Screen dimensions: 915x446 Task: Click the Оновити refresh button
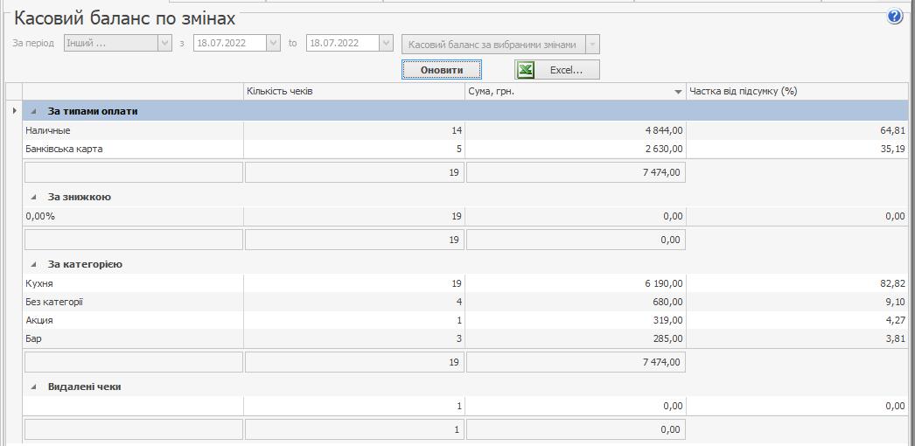441,70
